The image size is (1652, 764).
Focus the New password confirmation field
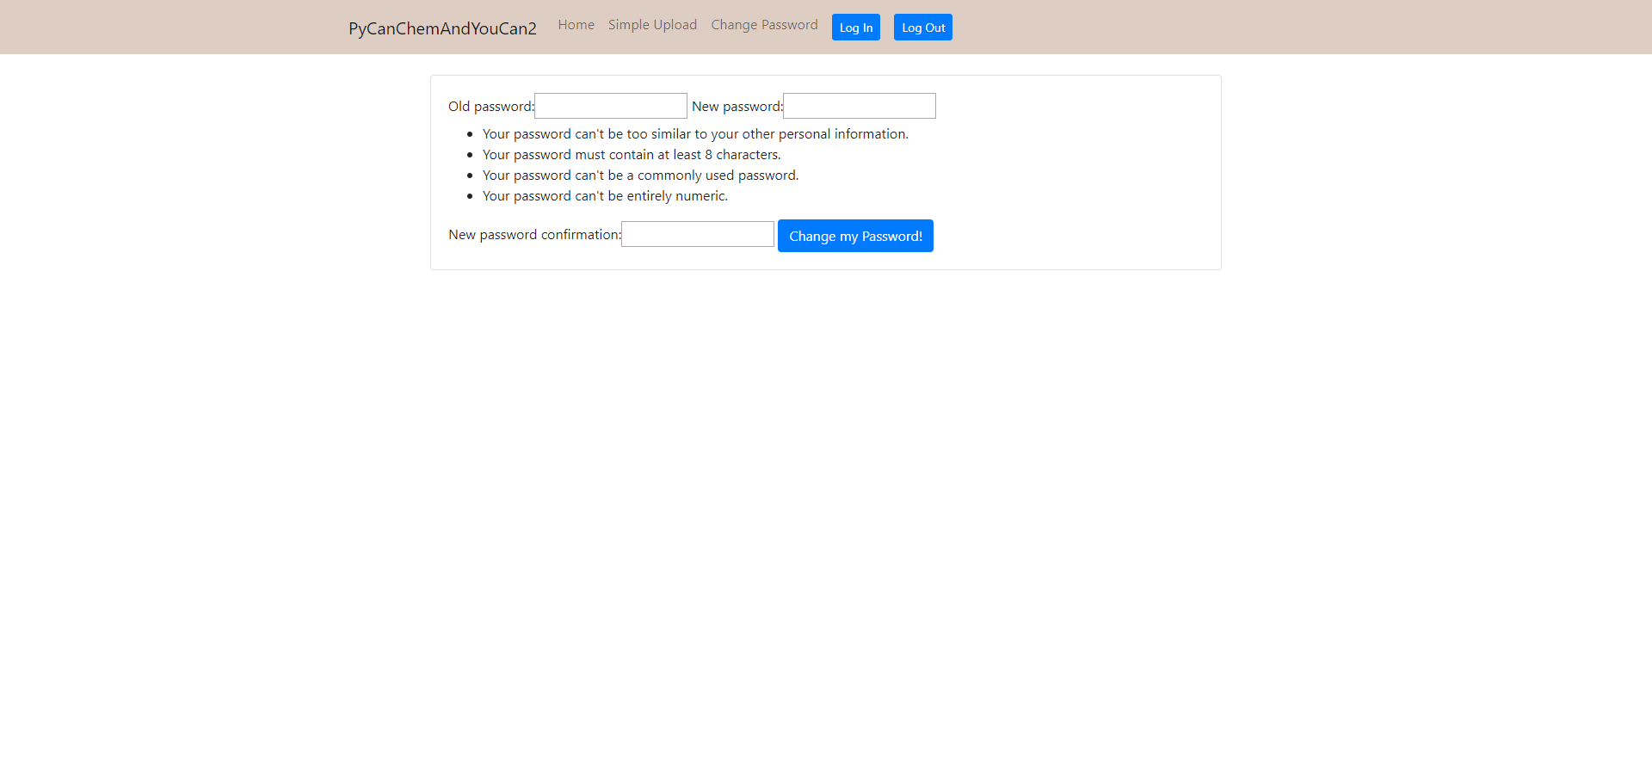[698, 234]
